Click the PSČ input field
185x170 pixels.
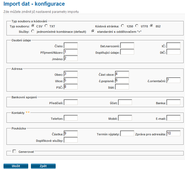[x=71, y=87]
